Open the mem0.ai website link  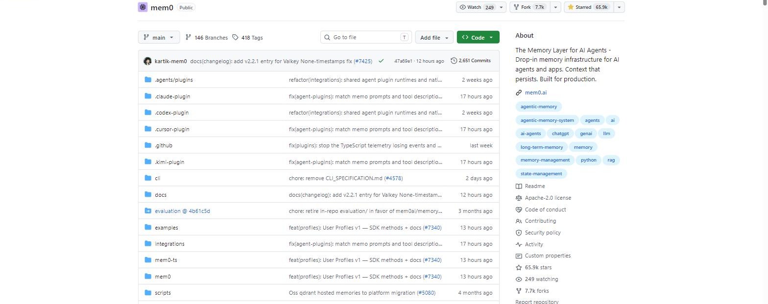click(x=536, y=93)
